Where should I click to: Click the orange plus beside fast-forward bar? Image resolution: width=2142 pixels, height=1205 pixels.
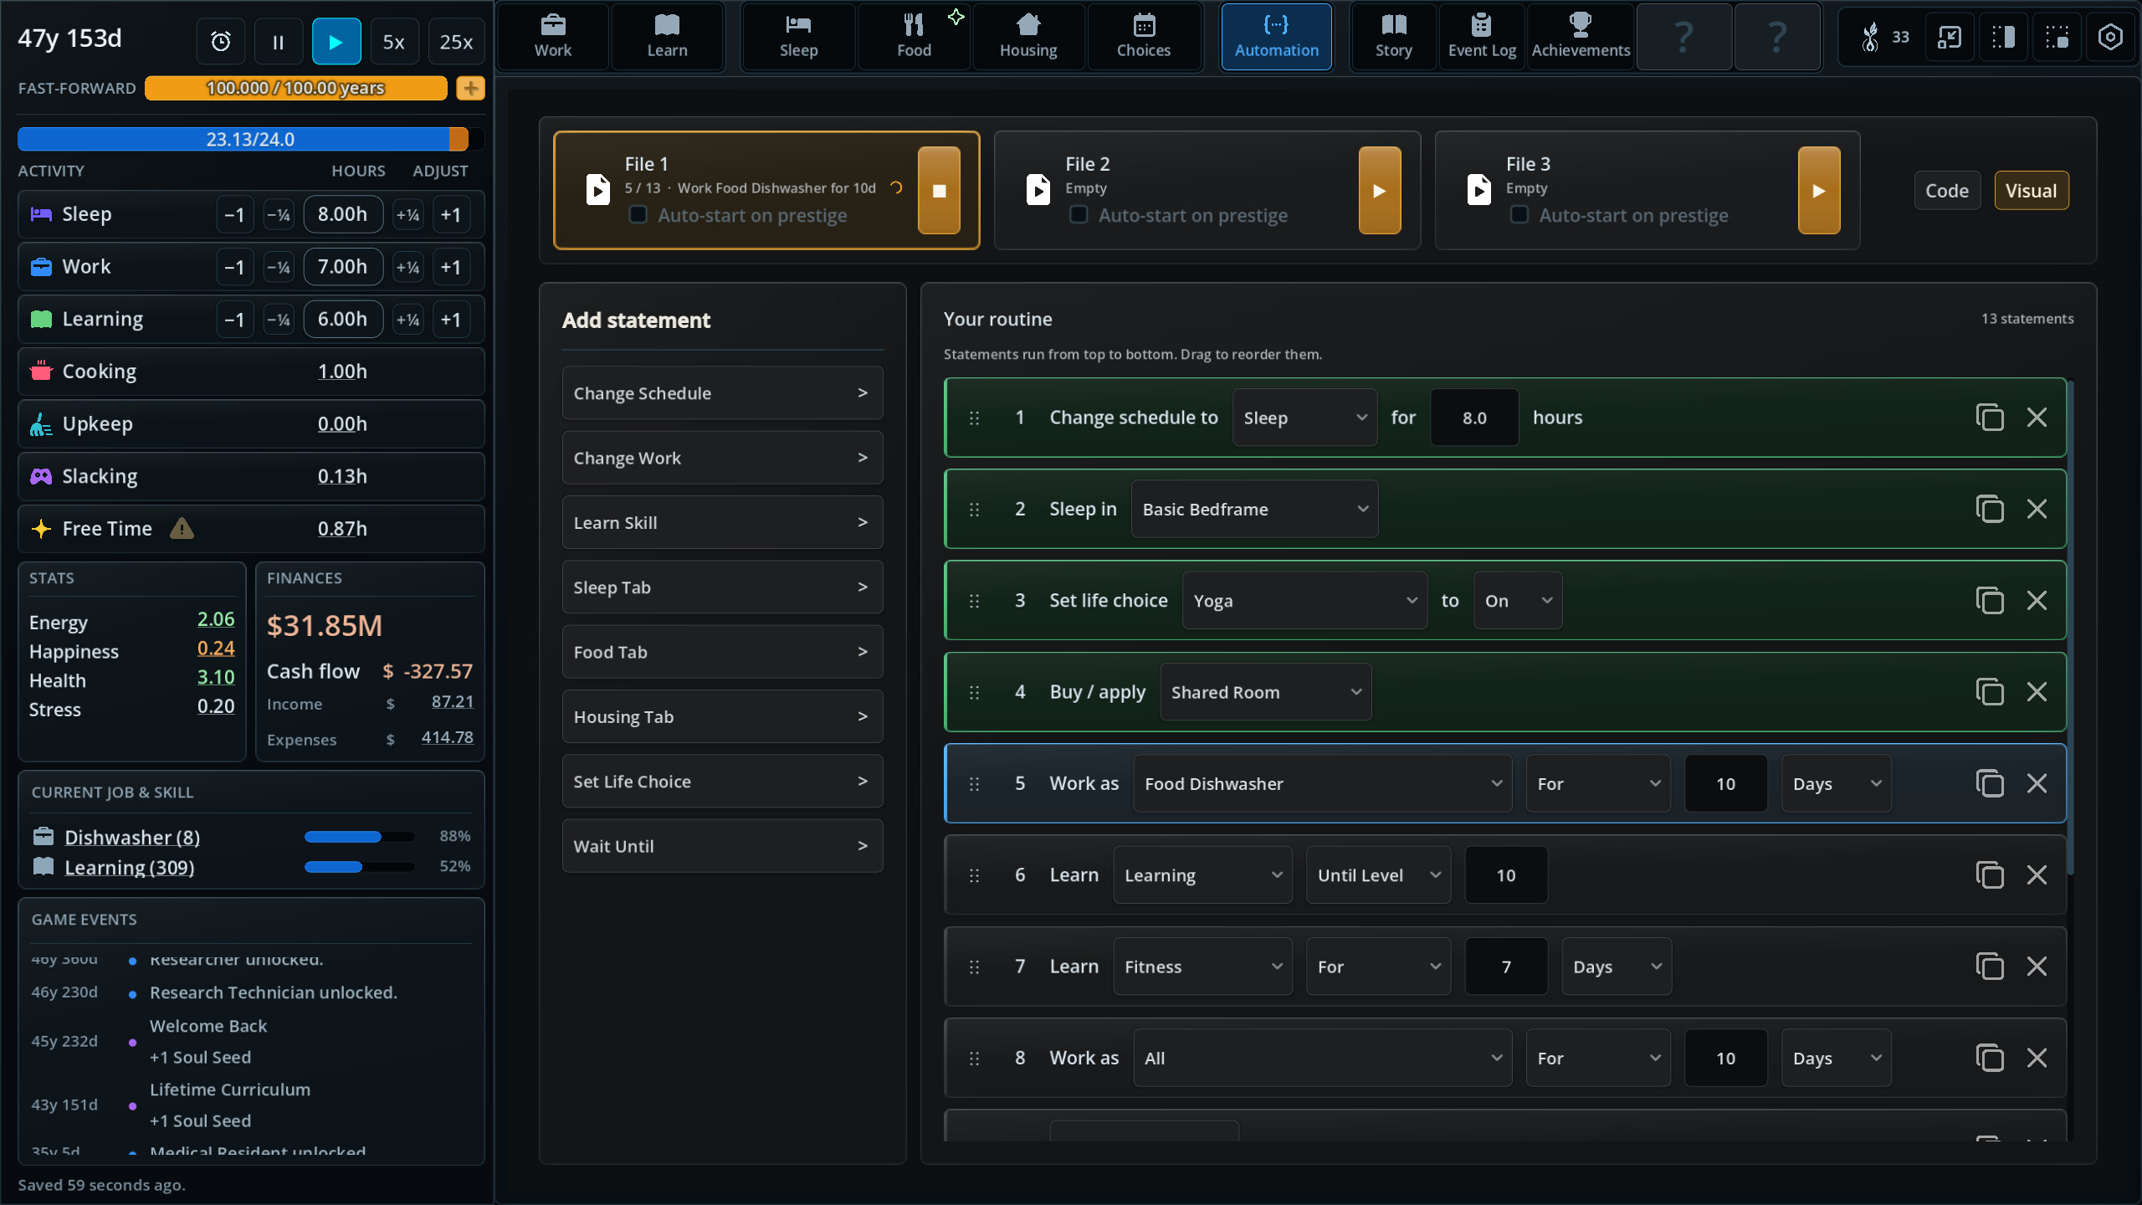(x=470, y=88)
